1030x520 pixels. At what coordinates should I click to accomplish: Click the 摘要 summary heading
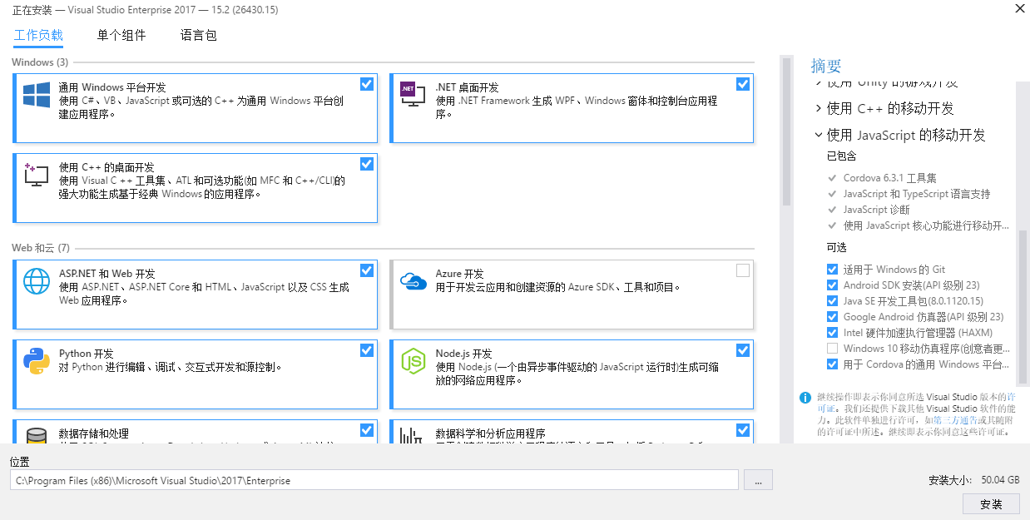[x=826, y=66]
